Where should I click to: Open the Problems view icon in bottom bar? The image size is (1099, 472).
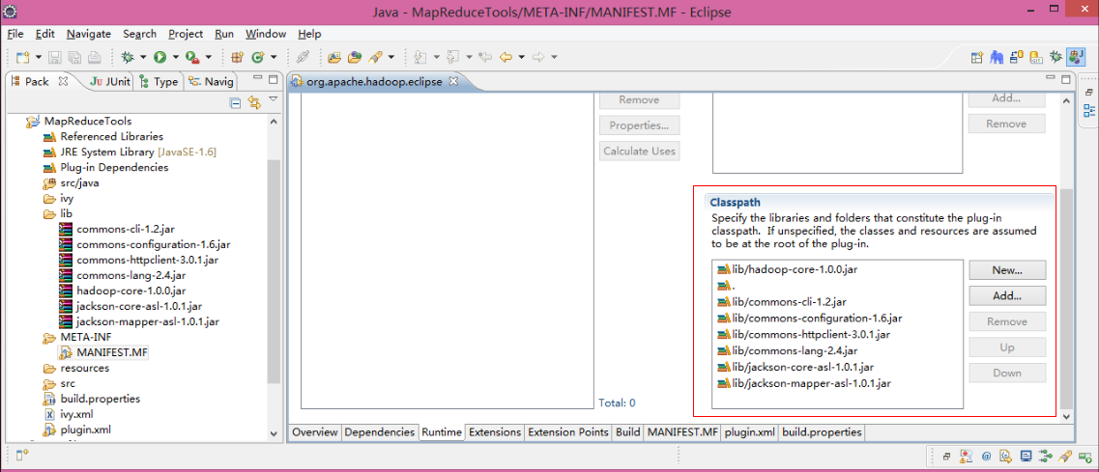tap(966, 456)
